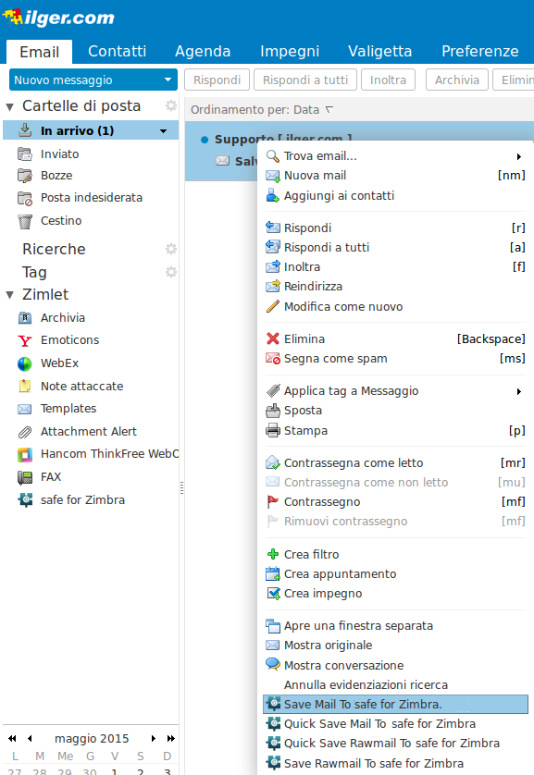Click the Attachment Alert paperclip icon
The image size is (534, 775).
[25, 432]
